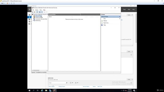Viewport: 164px width, 92px height.
Task: Click the Refresh icon in the Actions pane
Action: point(102,21)
